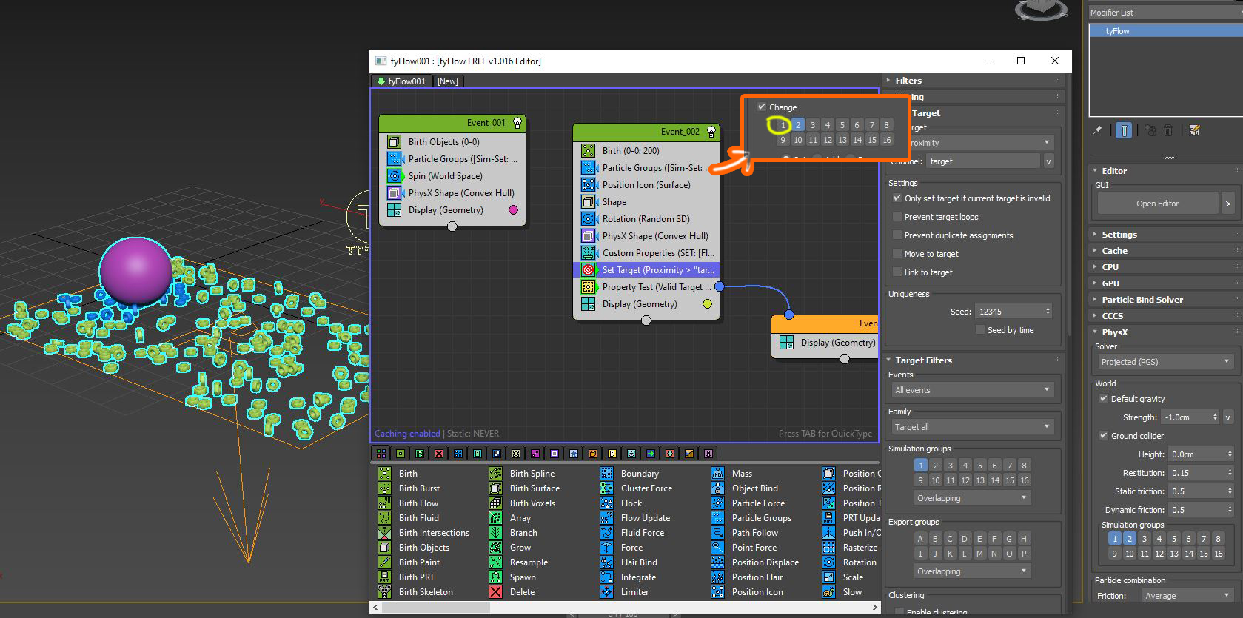The height and width of the screenshot is (618, 1243).
Task: Click magenta display color swatch in Event_001
Action: pos(513,210)
